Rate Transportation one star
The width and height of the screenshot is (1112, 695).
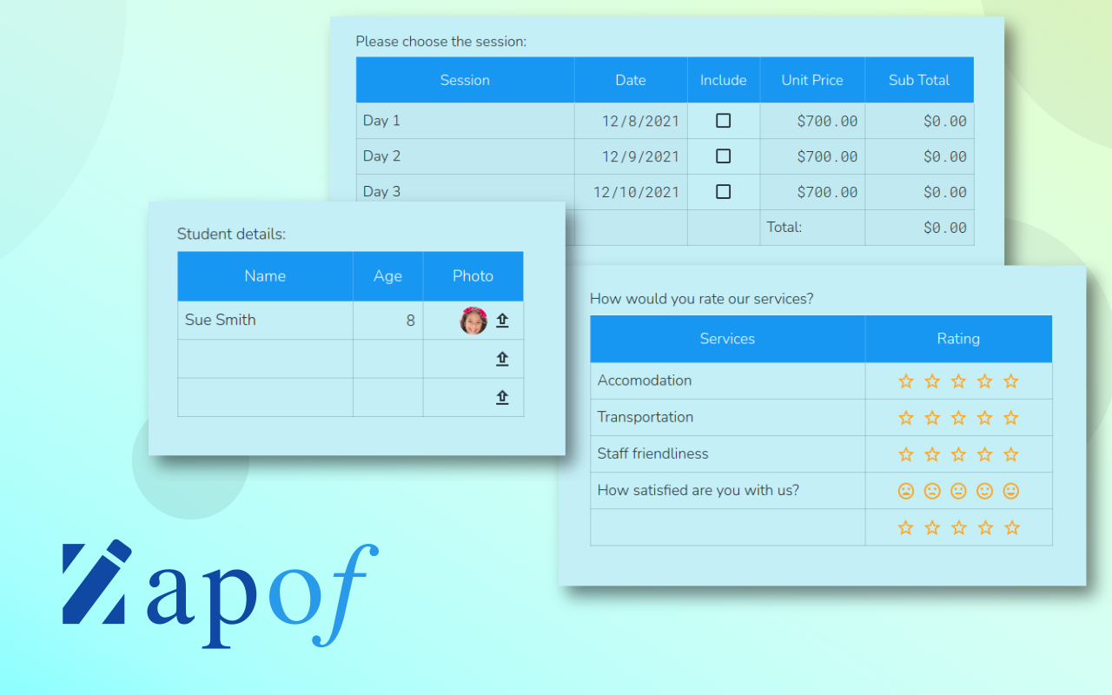click(906, 418)
